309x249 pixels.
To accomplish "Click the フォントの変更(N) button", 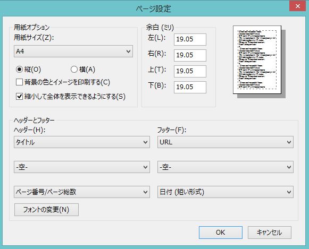I will click(46, 210).
